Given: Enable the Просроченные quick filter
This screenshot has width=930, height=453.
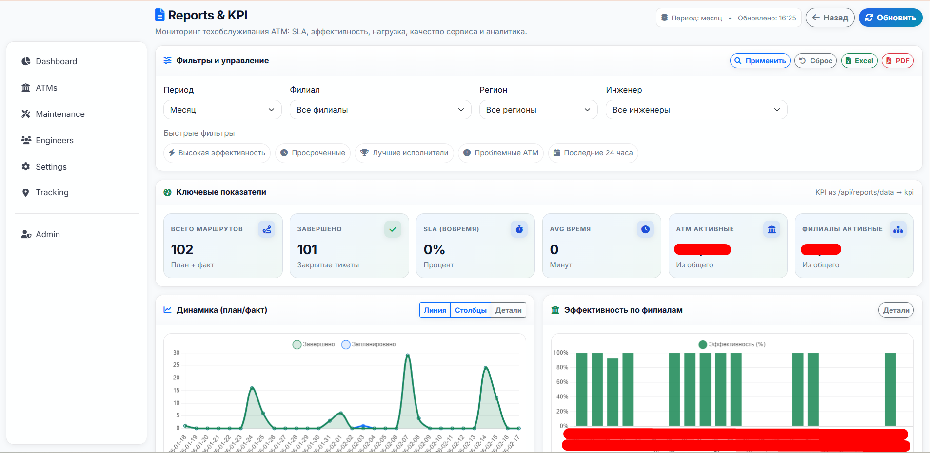Looking at the screenshot, I should [313, 153].
